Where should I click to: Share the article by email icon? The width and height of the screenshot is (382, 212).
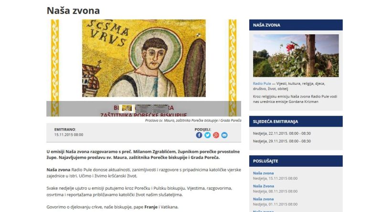point(224,135)
